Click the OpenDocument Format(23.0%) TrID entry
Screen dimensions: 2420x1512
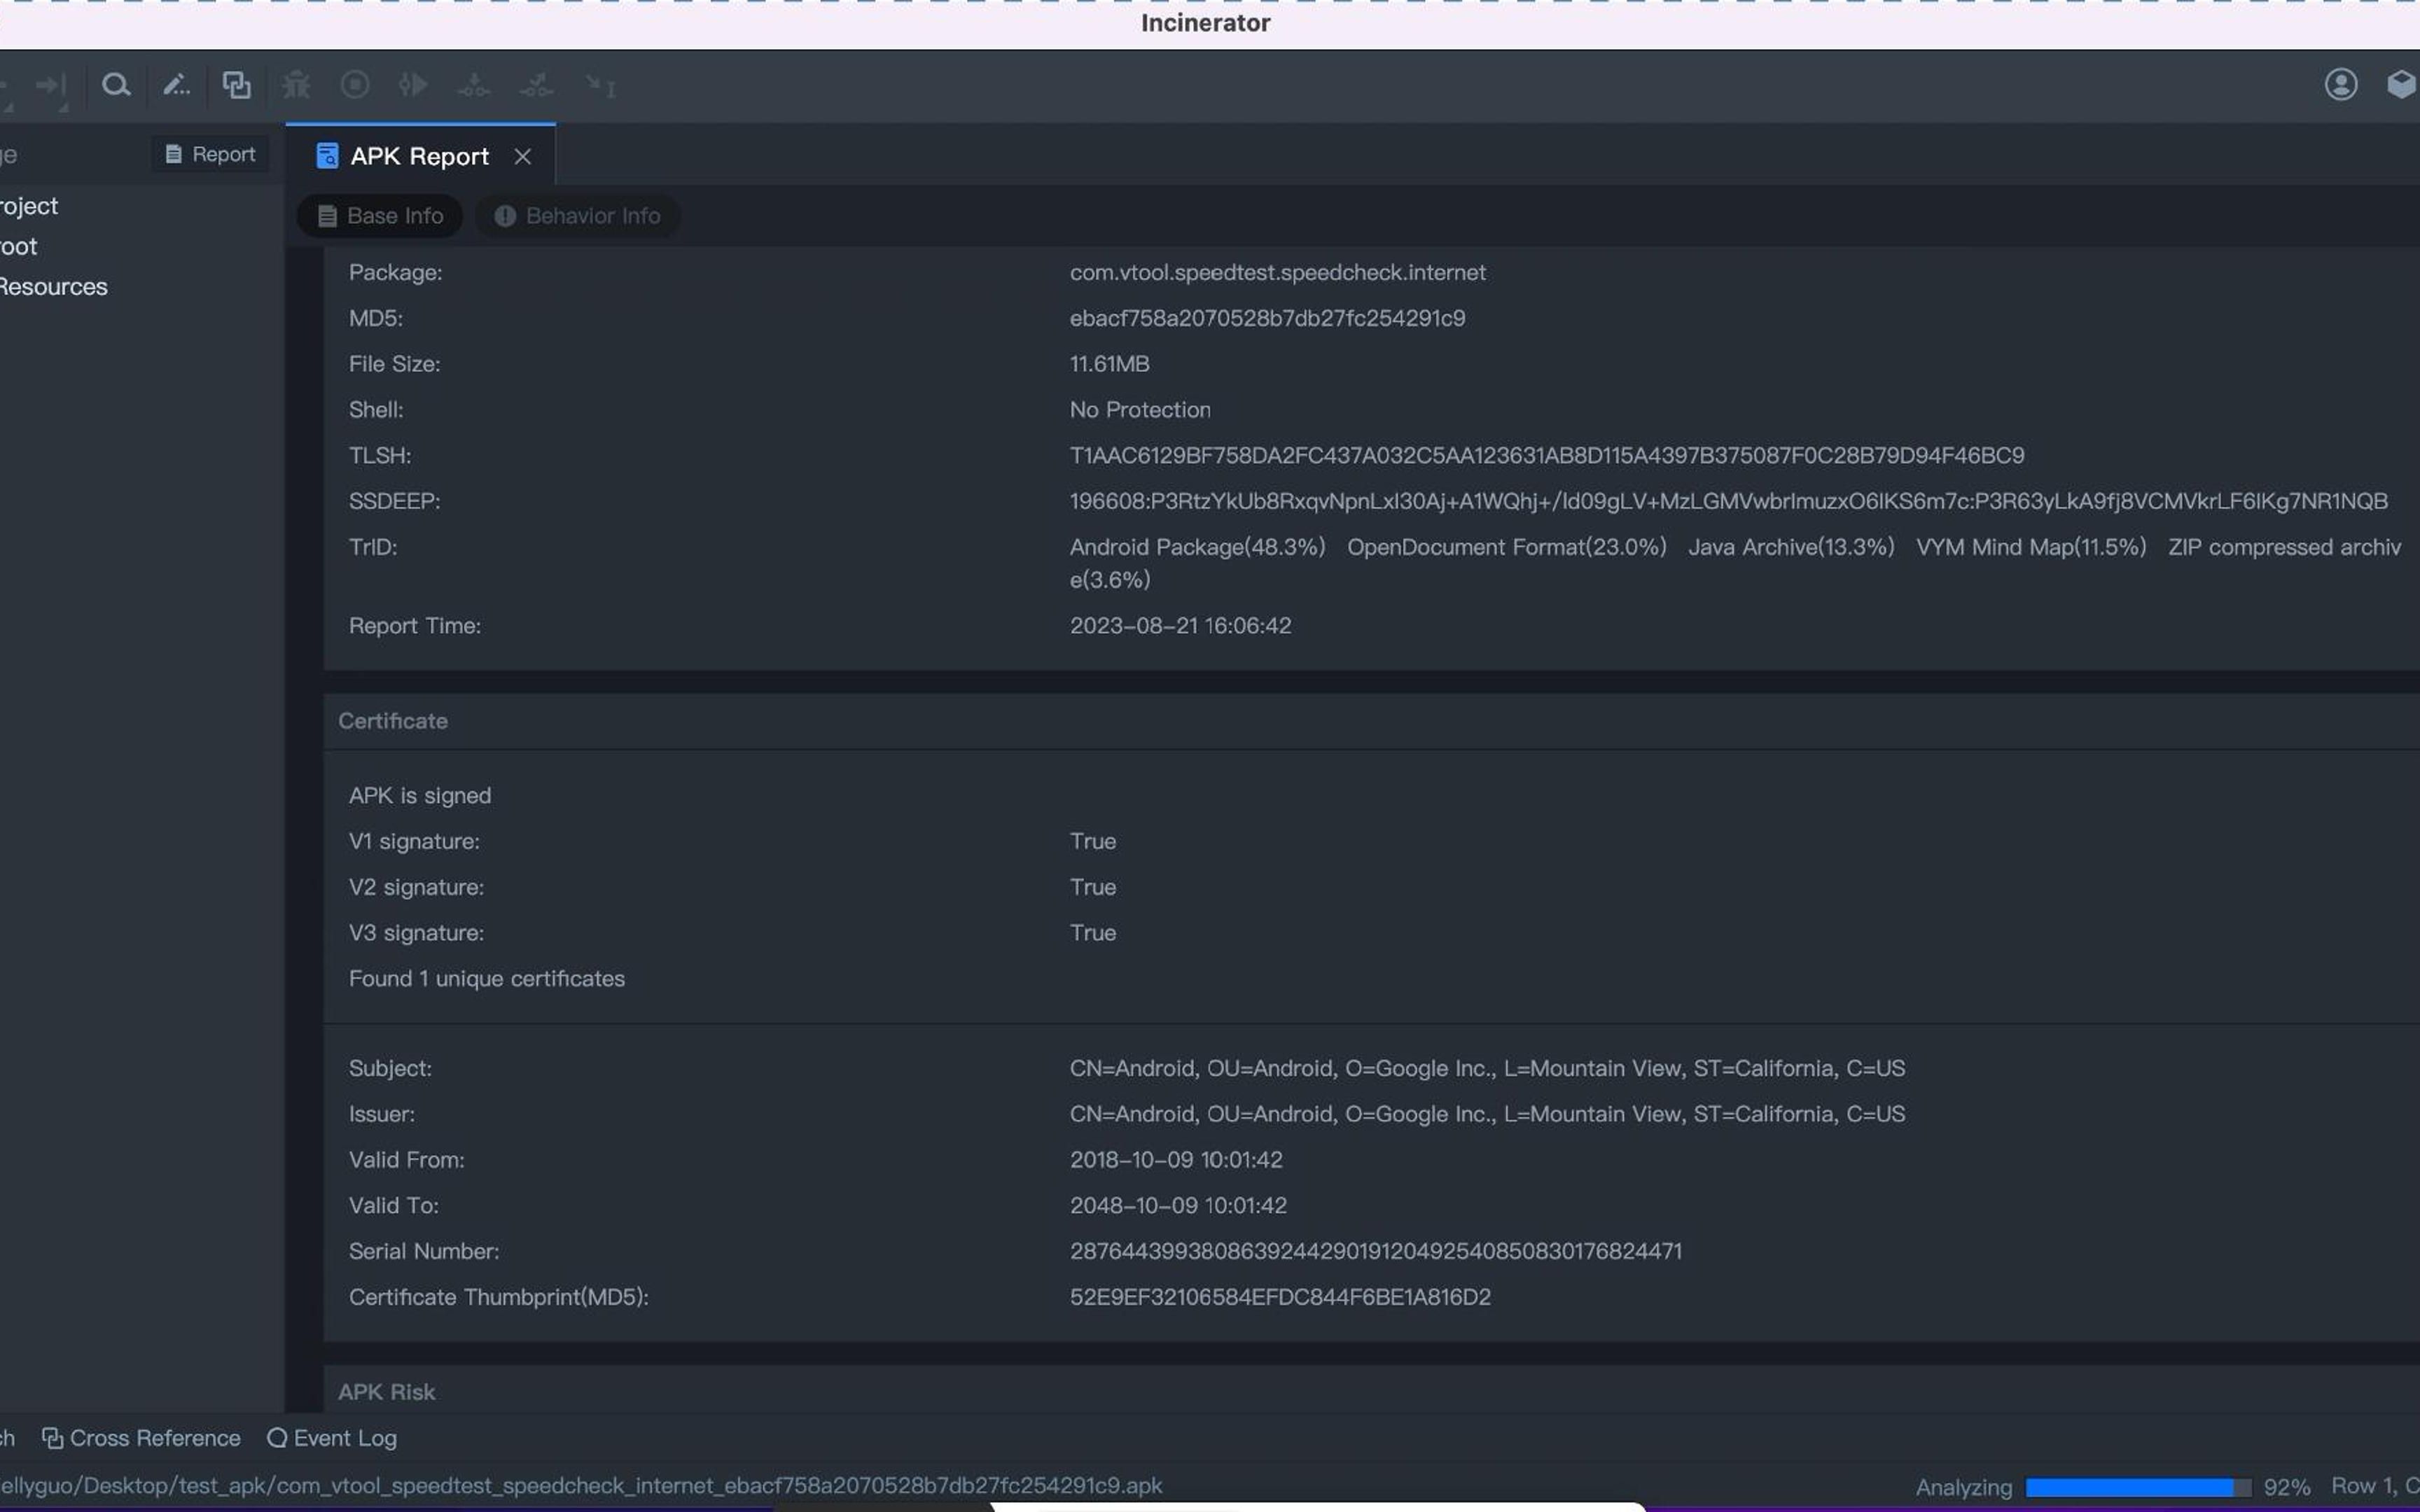(1506, 547)
